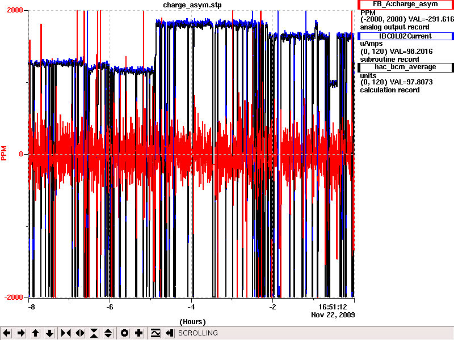Zoom in on the vertical axis (hourglass icon)

point(94,333)
